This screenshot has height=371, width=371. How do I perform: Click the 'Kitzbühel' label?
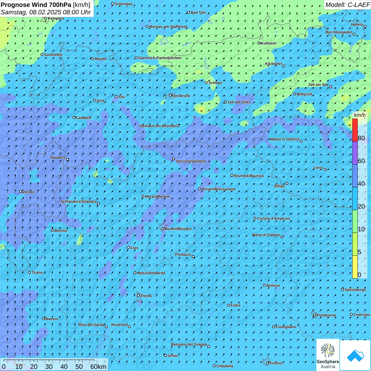coord(273,64)
